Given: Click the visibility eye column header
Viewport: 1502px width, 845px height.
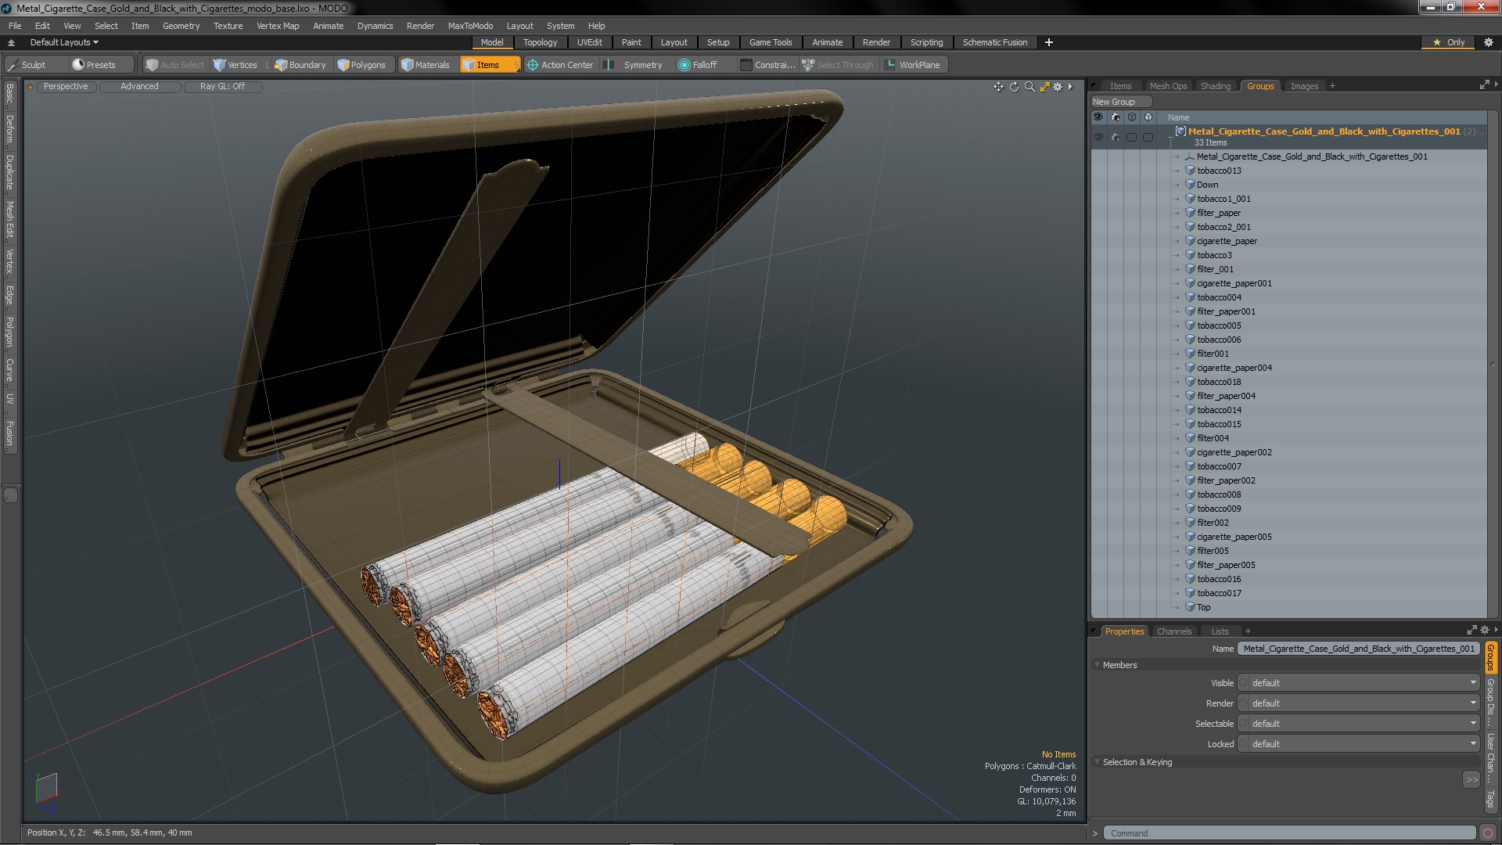Looking at the screenshot, I should tap(1098, 117).
